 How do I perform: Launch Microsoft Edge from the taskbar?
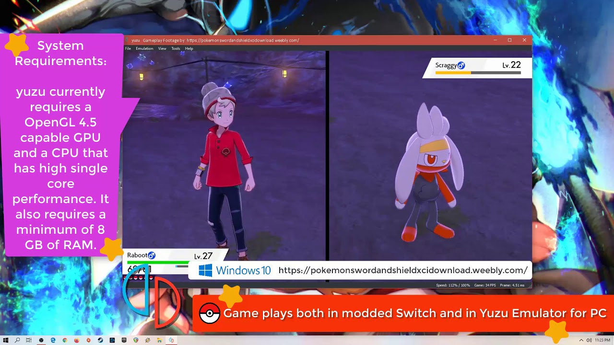(53, 340)
